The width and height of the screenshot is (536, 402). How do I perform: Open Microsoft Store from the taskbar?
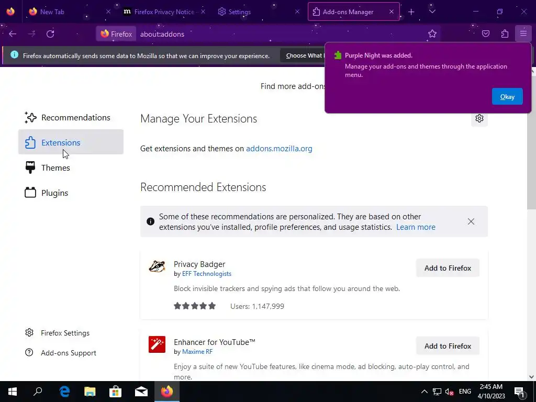tap(116, 392)
